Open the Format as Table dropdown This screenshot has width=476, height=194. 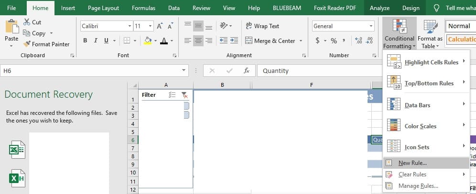click(430, 35)
